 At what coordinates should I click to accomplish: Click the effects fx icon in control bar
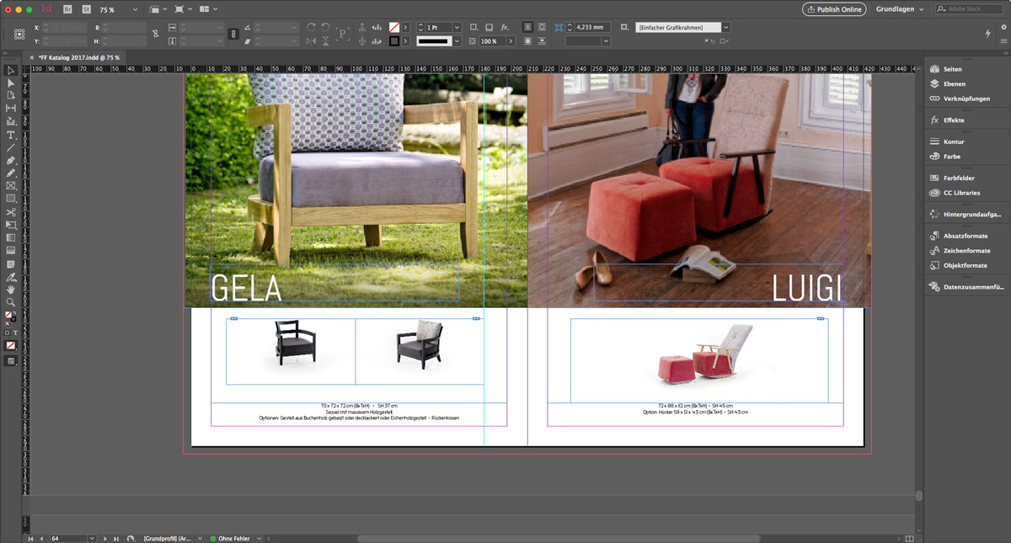point(505,28)
